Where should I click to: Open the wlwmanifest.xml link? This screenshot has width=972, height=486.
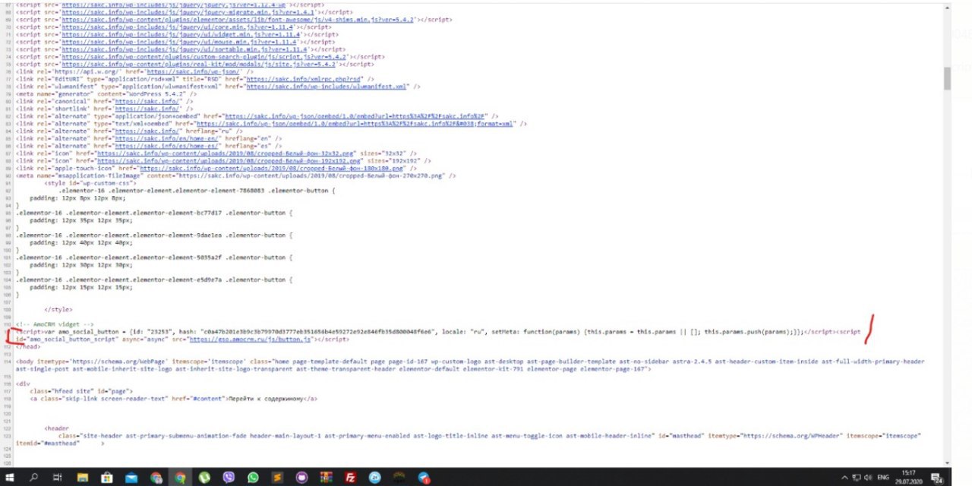click(327, 87)
